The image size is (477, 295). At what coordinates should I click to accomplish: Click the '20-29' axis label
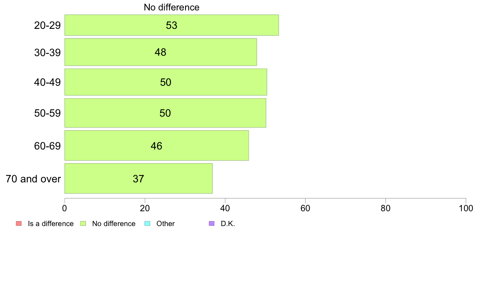(x=47, y=25)
